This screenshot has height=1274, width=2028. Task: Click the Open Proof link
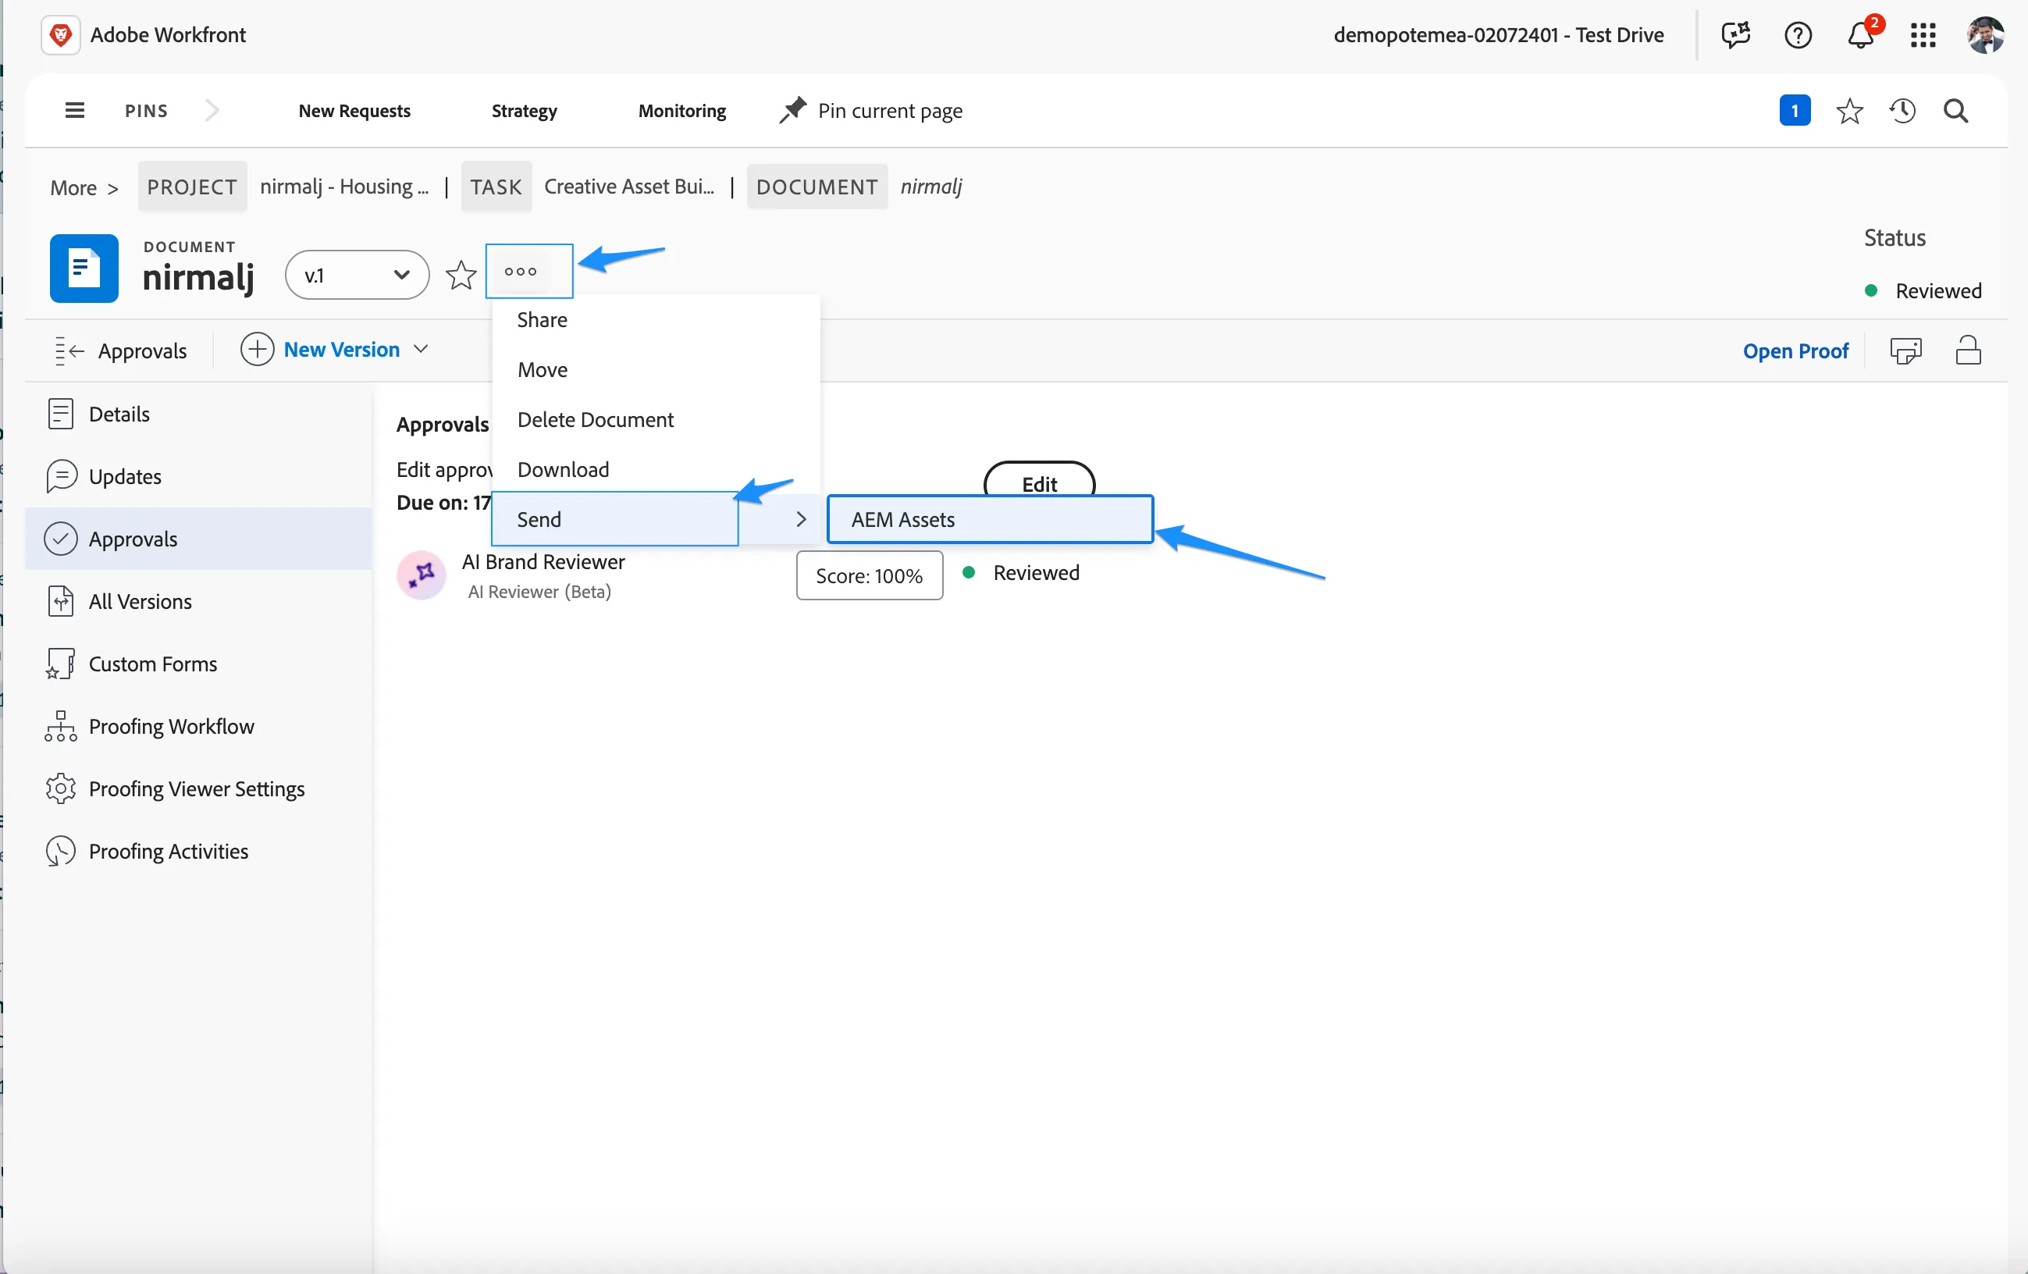pos(1795,351)
